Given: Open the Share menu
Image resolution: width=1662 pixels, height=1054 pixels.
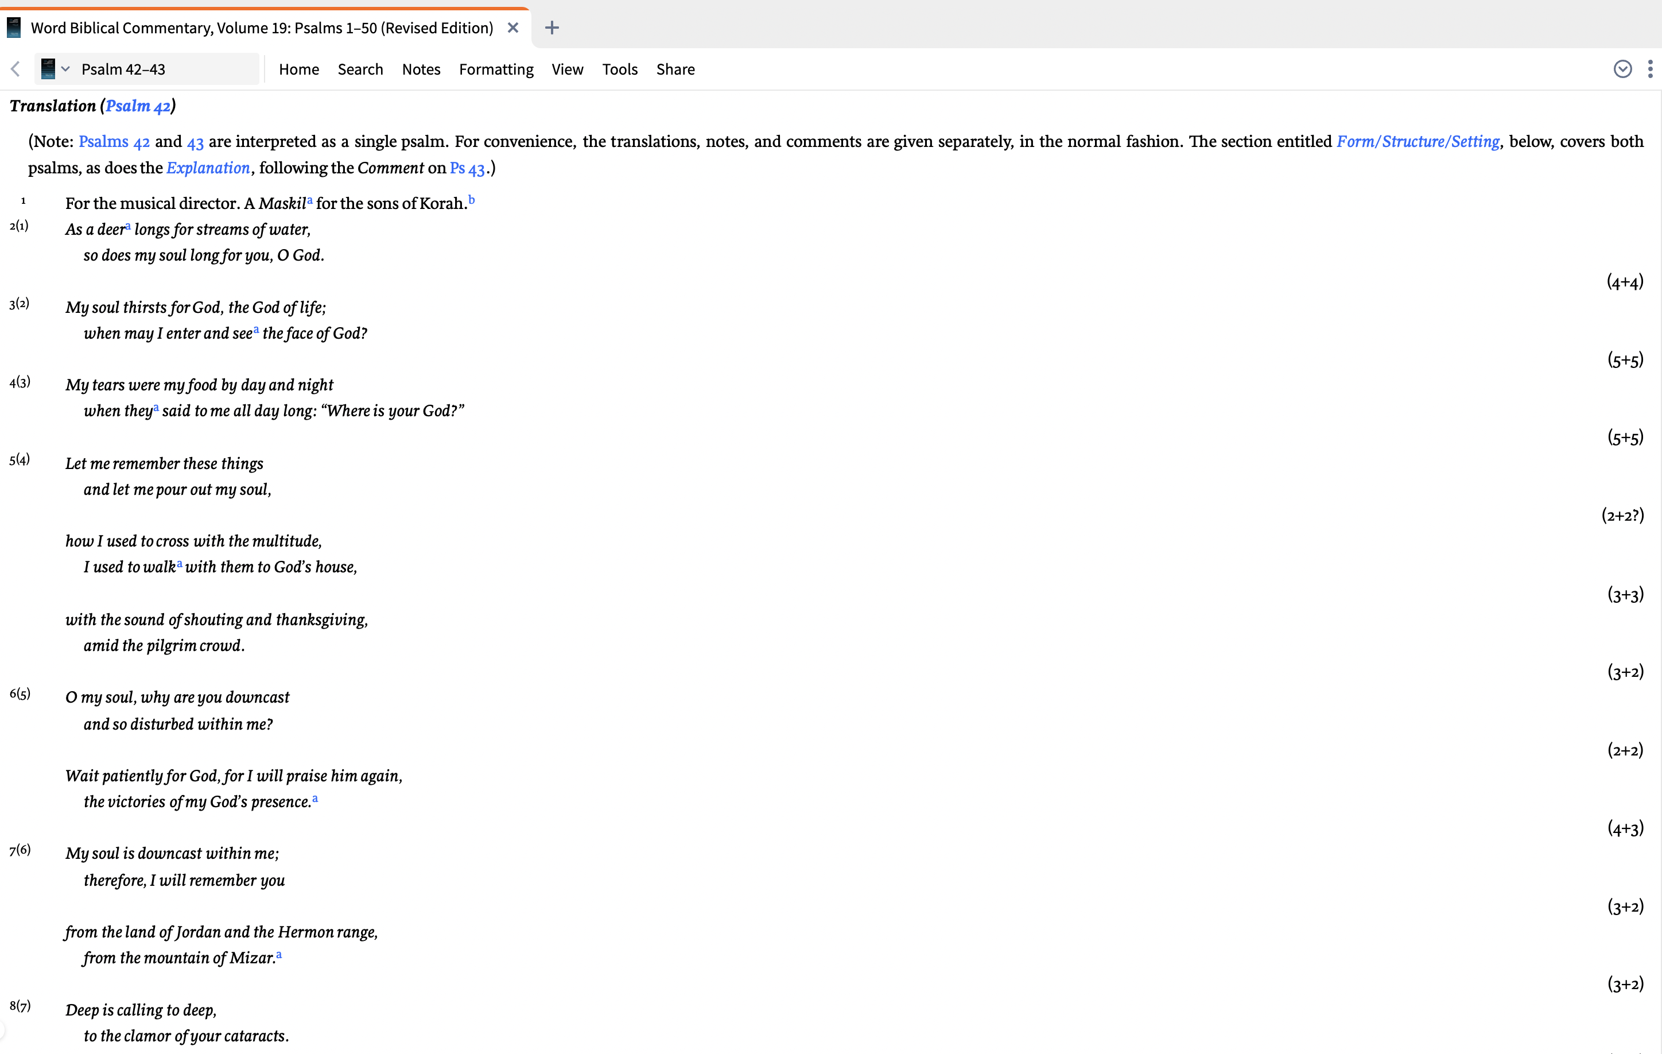Looking at the screenshot, I should coord(675,69).
